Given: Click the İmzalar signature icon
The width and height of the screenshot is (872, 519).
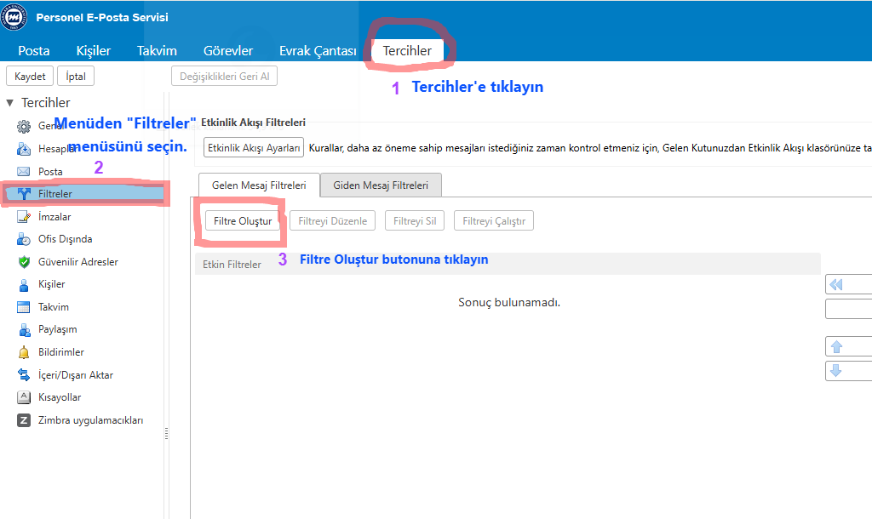Looking at the screenshot, I should [x=23, y=217].
